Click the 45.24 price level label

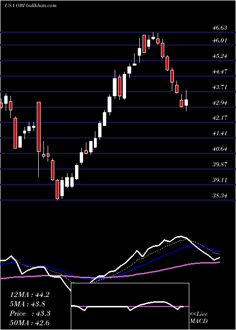click(219, 56)
